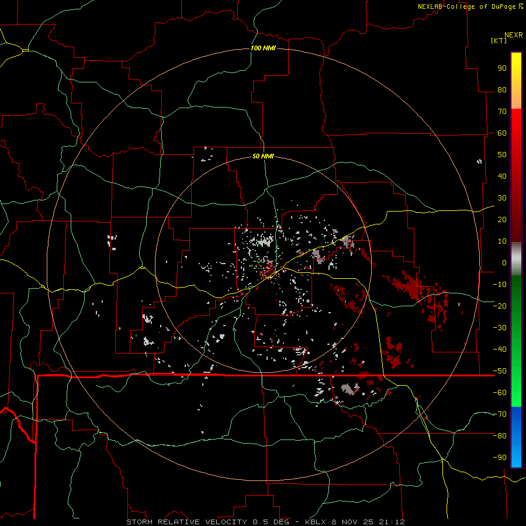
Task: Click the positive 50 scale value
Action: pos(502,155)
